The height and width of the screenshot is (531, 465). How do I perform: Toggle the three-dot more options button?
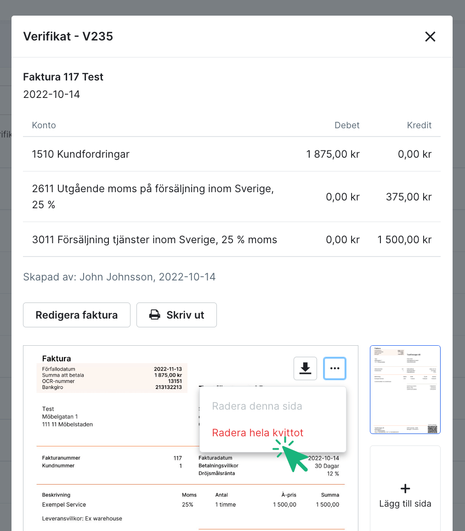pos(335,368)
